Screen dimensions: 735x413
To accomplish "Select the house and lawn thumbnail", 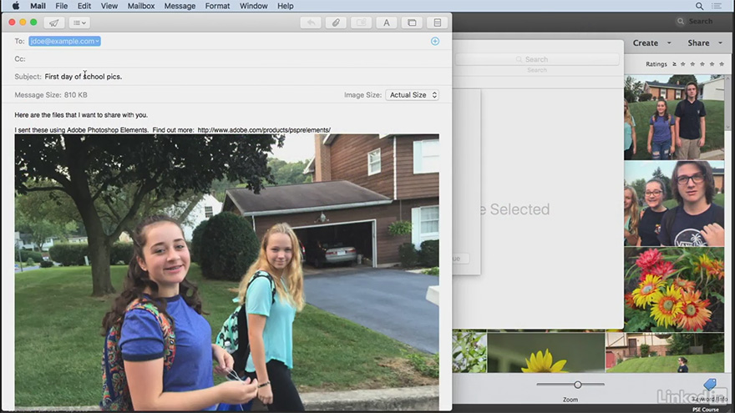I will (665, 353).
